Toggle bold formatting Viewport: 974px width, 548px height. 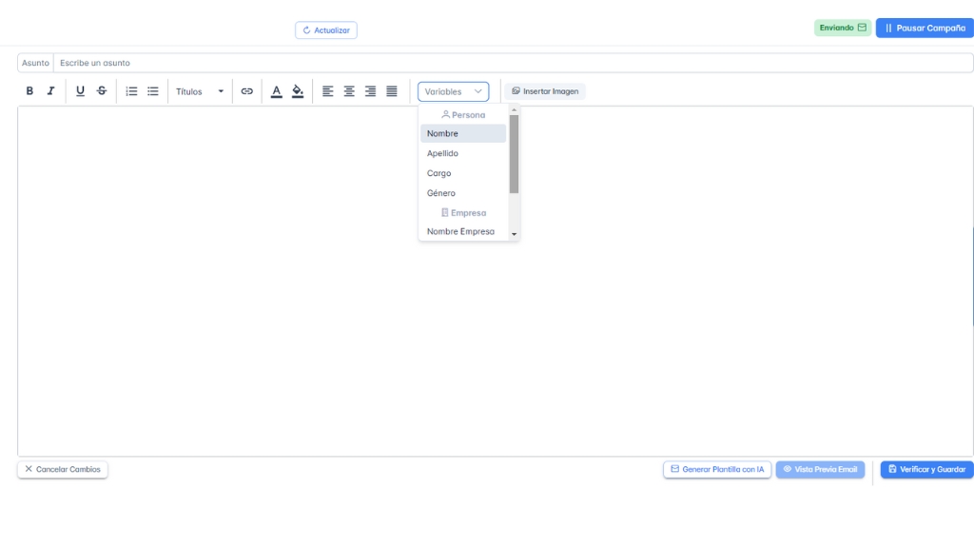(x=29, y=91)
